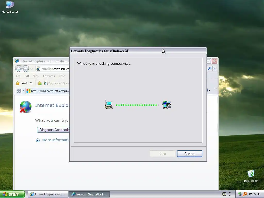Click the page icon in the address bar
Image resolution: width=264 pixels, height=198 pixels.
pyautogui.click(x=38, y=69)
